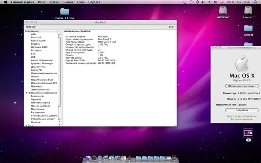Image resolution: width=261 pixels, height=163 pixels.
Task: Select Объекты запуска entry
Action: (x=40, y=103)
